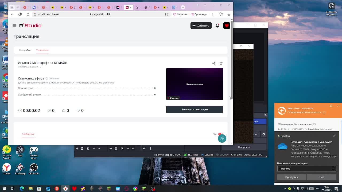
Task: Open source properties gear in OBS
Action: pos(122,149)
